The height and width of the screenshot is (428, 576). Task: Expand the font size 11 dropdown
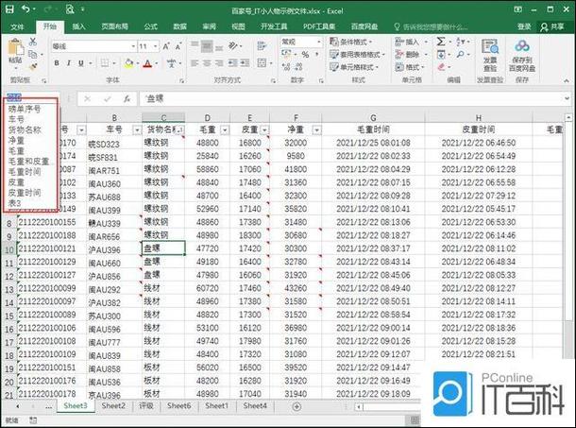[x=156, y=46]
